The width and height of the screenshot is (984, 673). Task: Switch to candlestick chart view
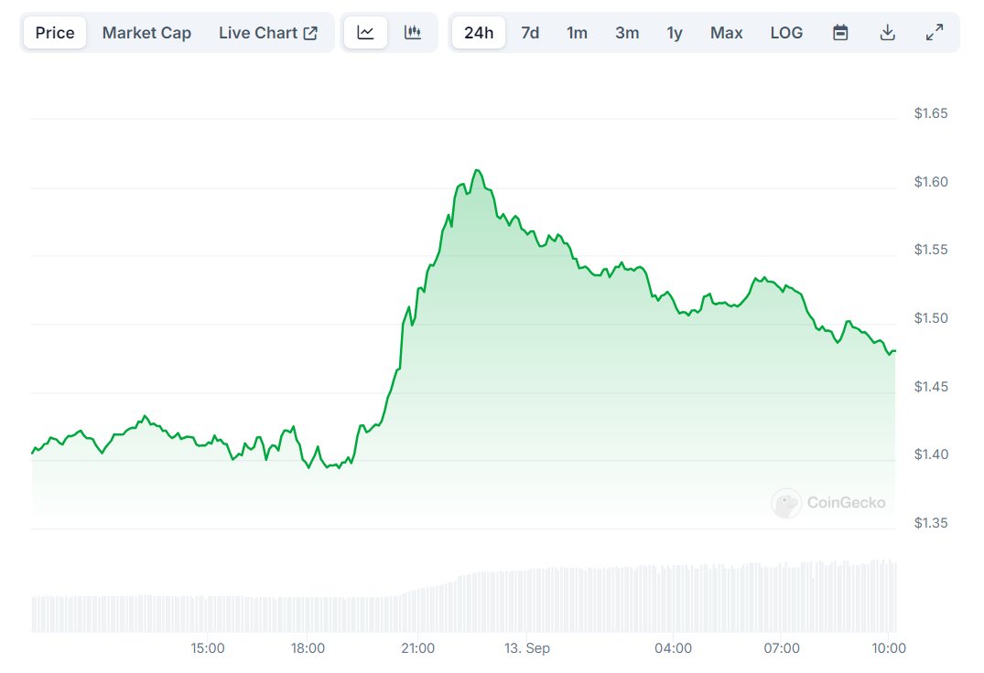(x=413, y=33)
